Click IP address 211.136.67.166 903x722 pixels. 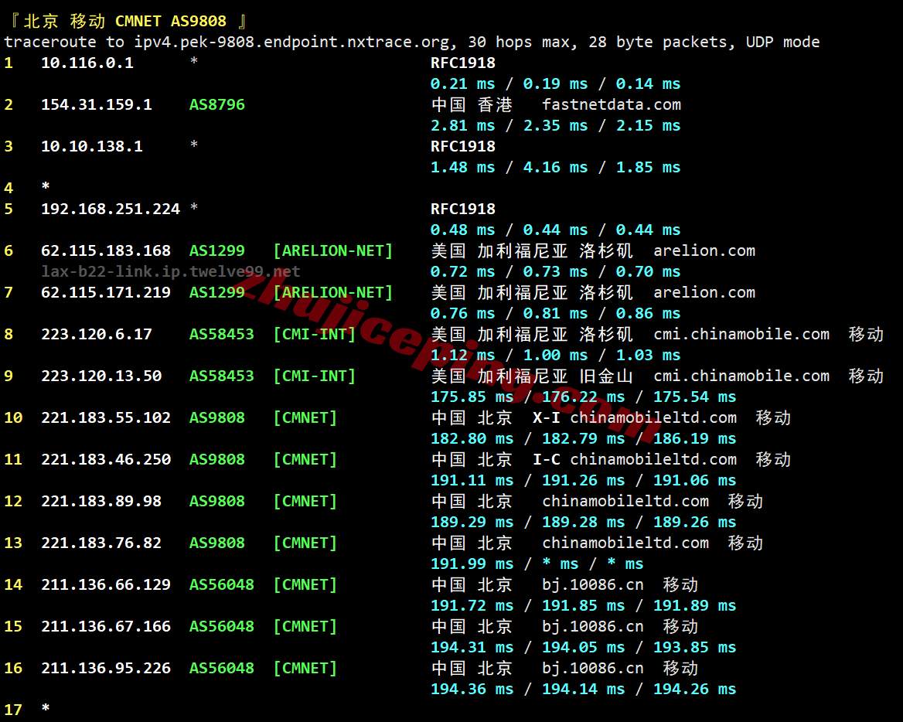(106, 626)
